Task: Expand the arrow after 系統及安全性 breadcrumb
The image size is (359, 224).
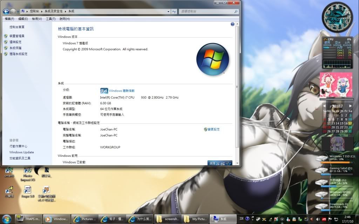Action: [66, 11]
